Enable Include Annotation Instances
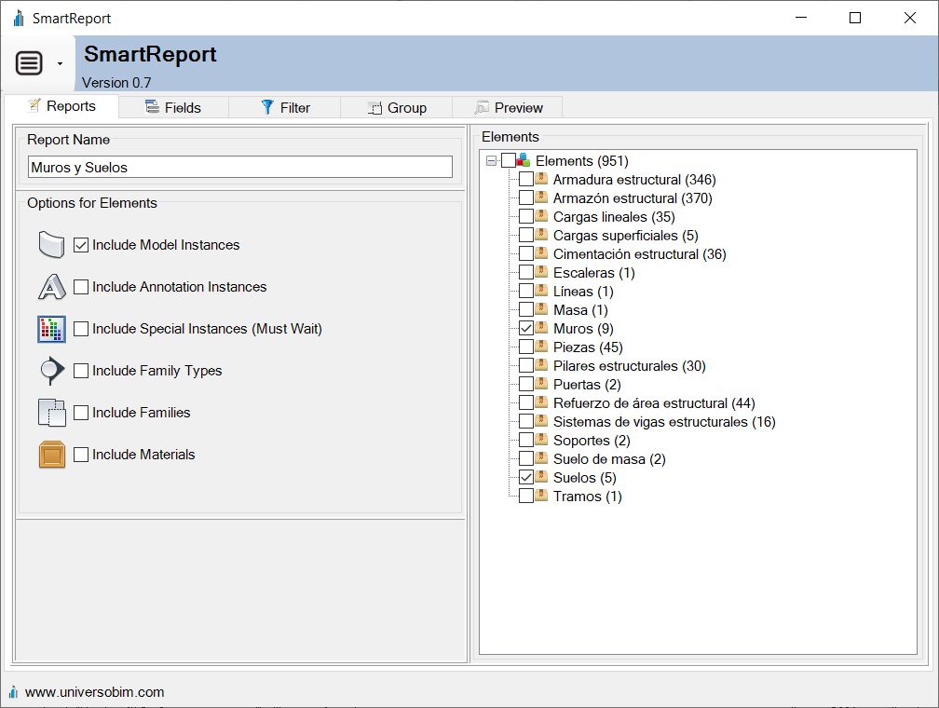The height and width of the screenshot is (708, 939). [x=81, y=287]
